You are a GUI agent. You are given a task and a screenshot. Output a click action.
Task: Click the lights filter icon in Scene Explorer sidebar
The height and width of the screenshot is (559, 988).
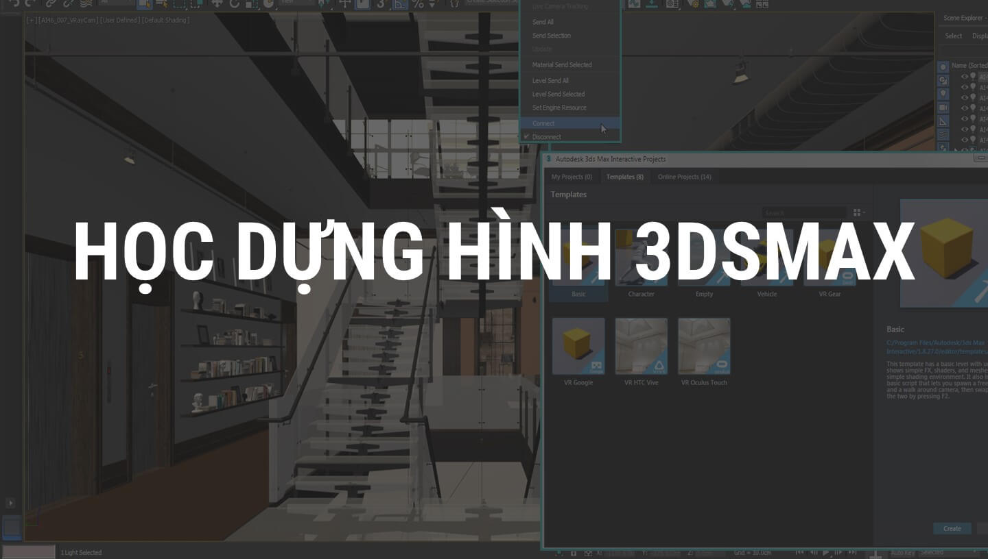(x=943, y=92)
